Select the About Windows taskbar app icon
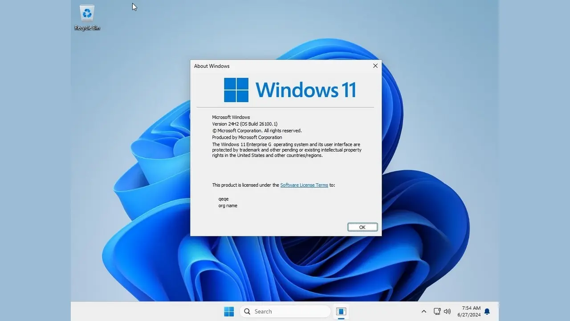570x321 pixels. click(x=341, y=311)
